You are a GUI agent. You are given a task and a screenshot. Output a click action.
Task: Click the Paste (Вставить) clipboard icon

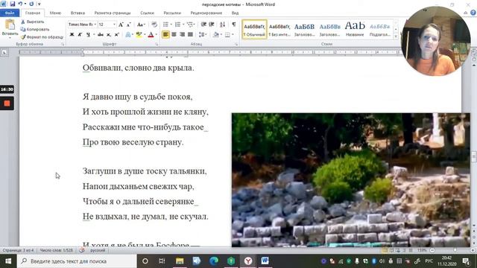click(x=10, y=25)
